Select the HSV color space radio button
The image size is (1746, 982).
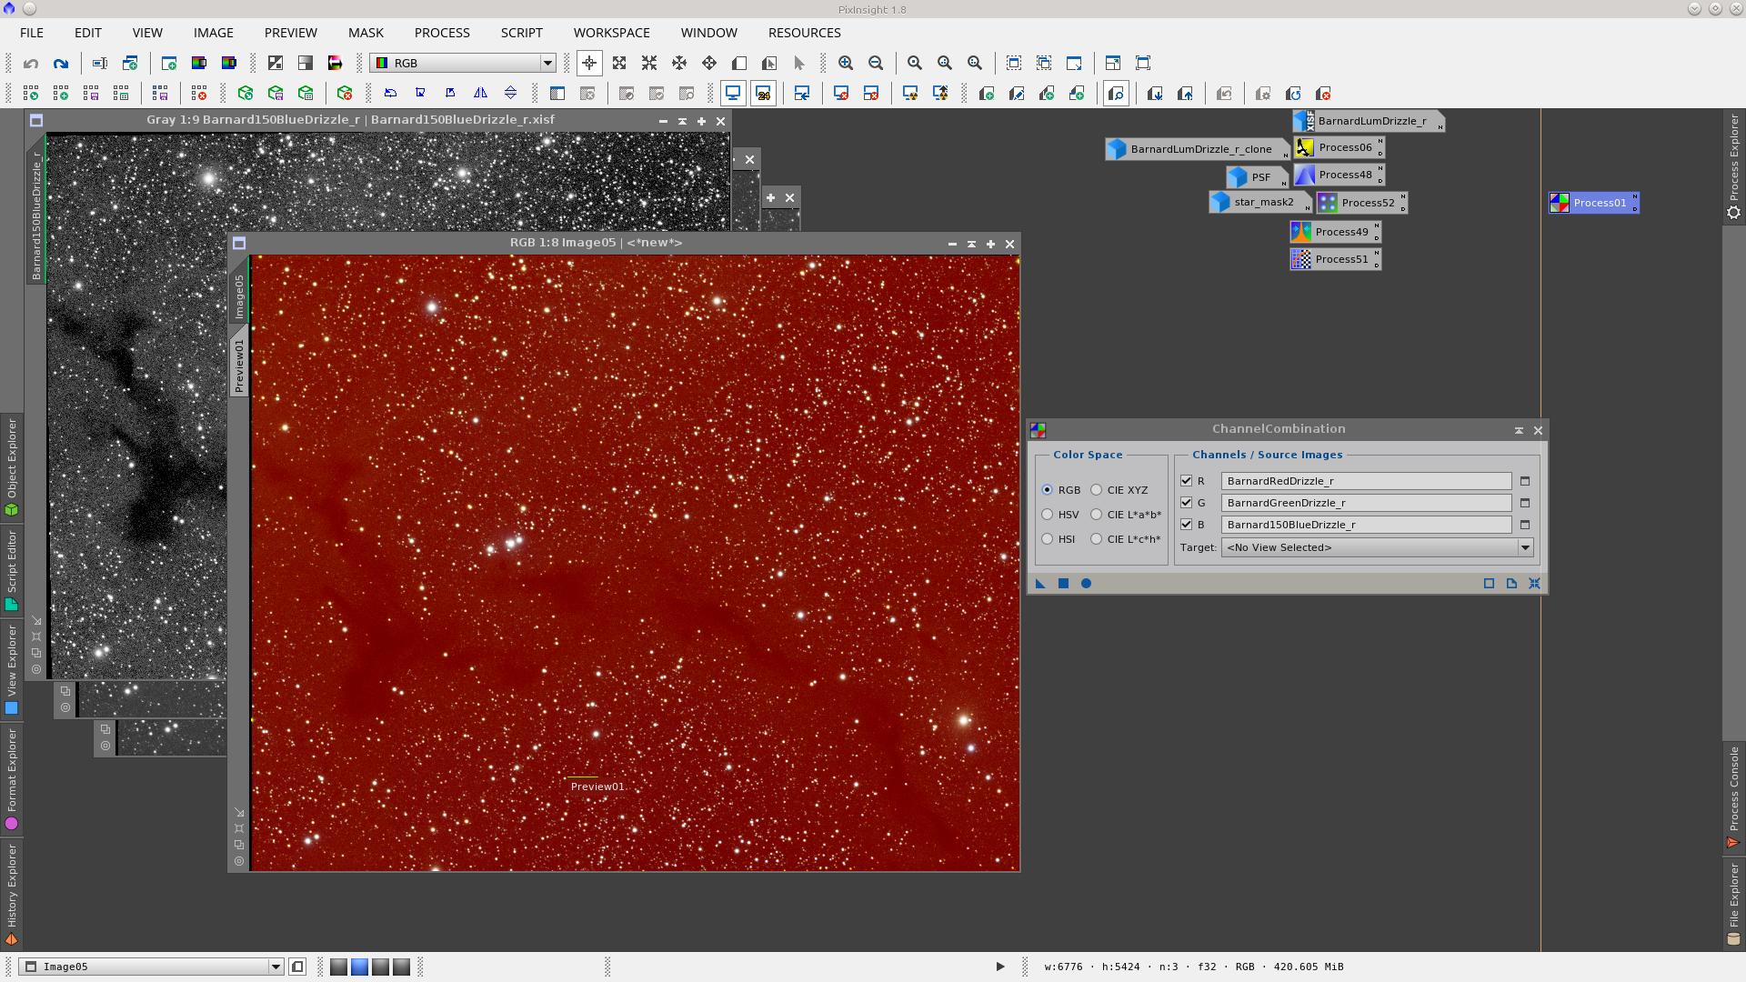click(x=1048, y=515)
